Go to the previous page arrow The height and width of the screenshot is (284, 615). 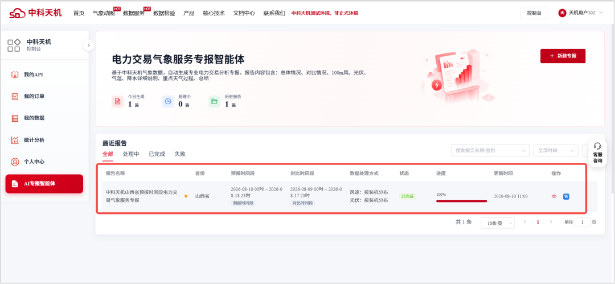click(525, 222)
